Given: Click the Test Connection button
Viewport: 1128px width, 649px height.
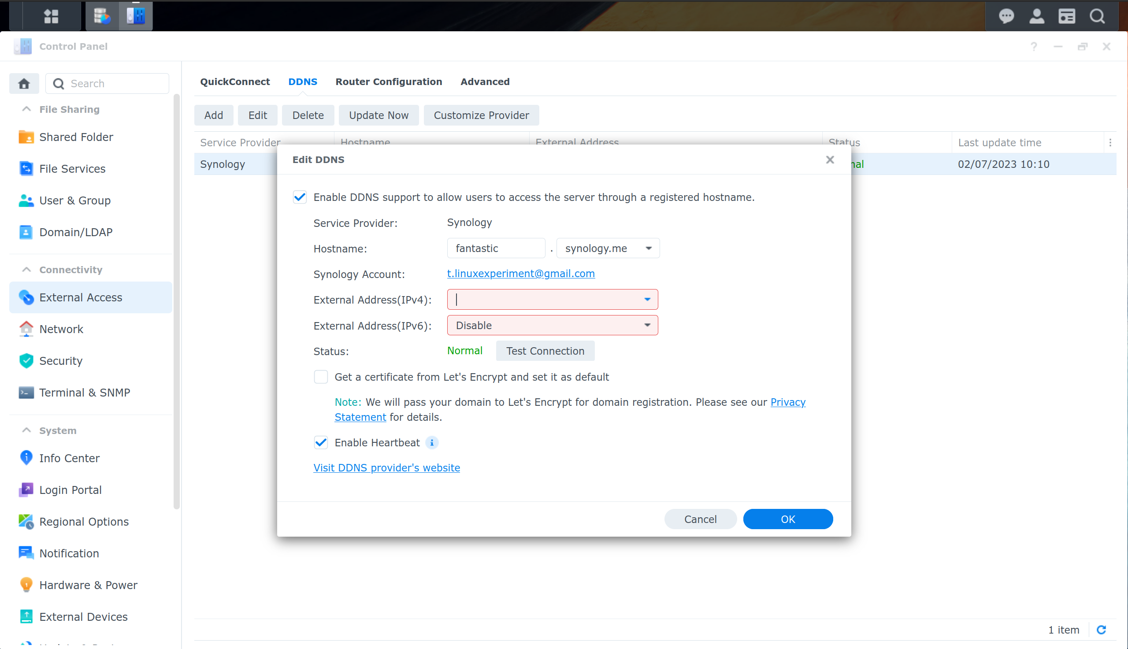Looking at the screenshot, I should point(545,351).
